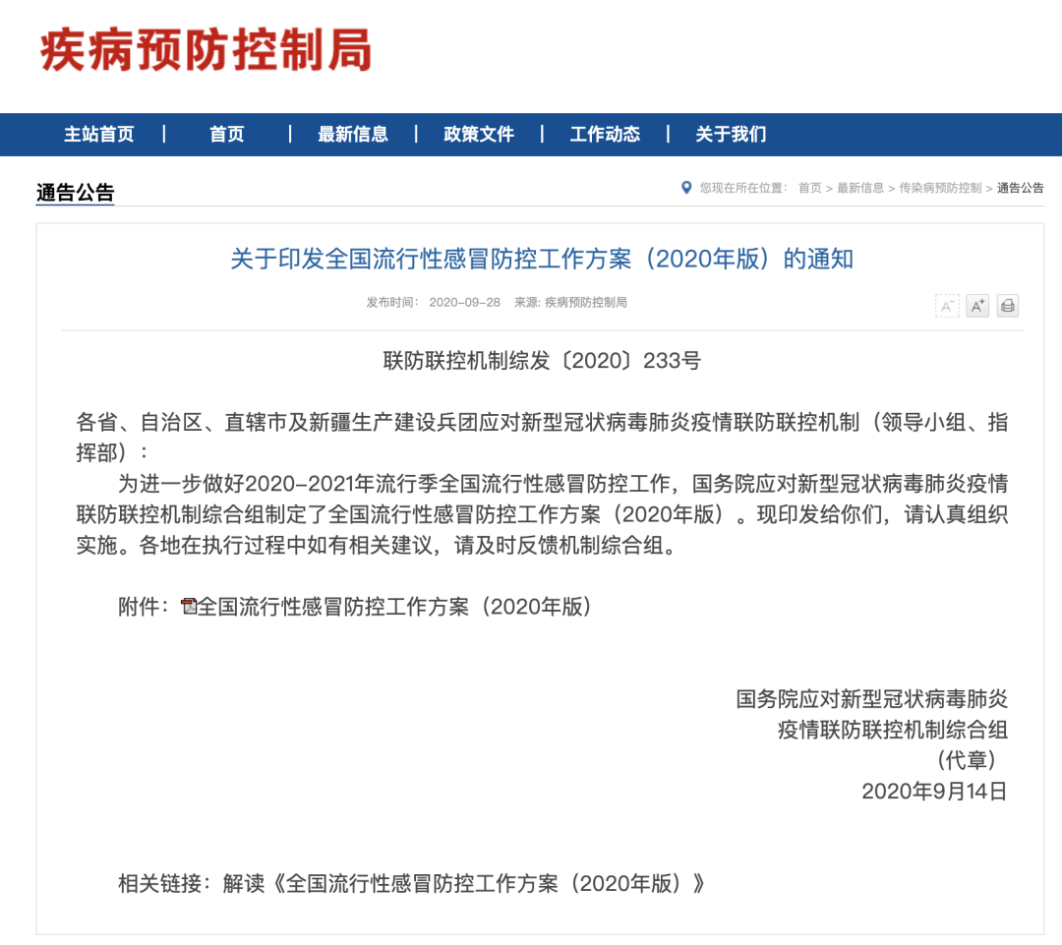
Task: Click the 附件： label
Action: [x=145, y=607]
